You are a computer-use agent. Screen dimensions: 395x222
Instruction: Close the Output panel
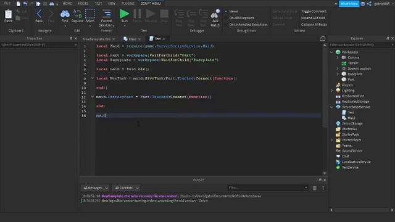[x=325, y=180]
